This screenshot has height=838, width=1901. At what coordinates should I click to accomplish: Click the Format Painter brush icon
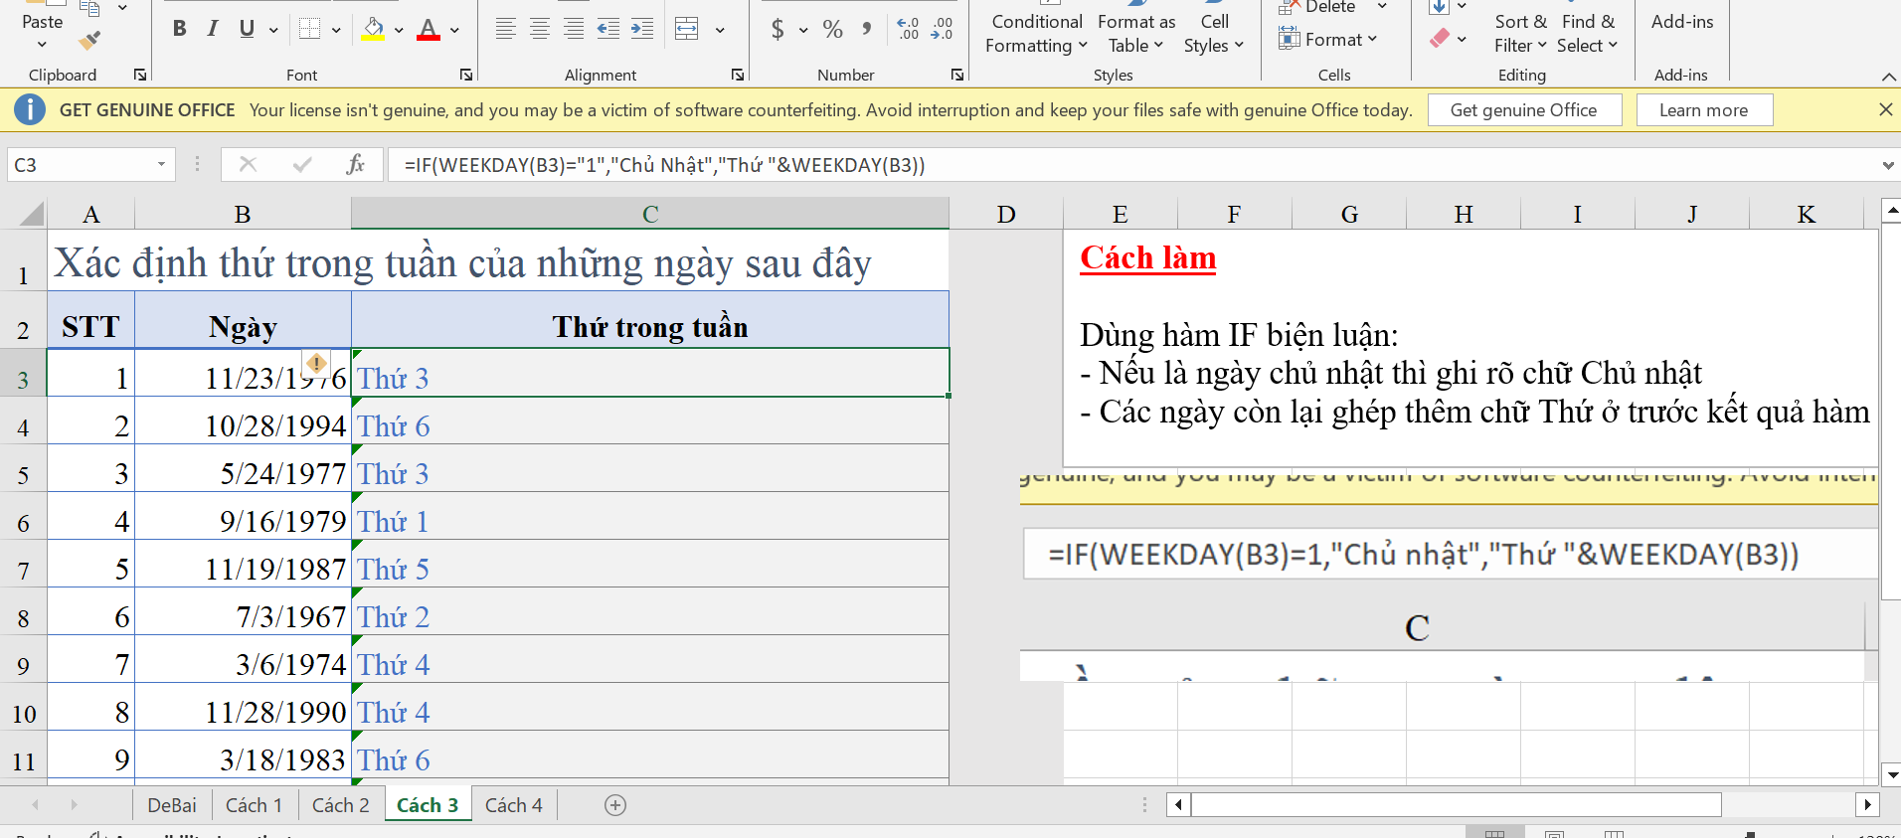click(x=89, y=41)
